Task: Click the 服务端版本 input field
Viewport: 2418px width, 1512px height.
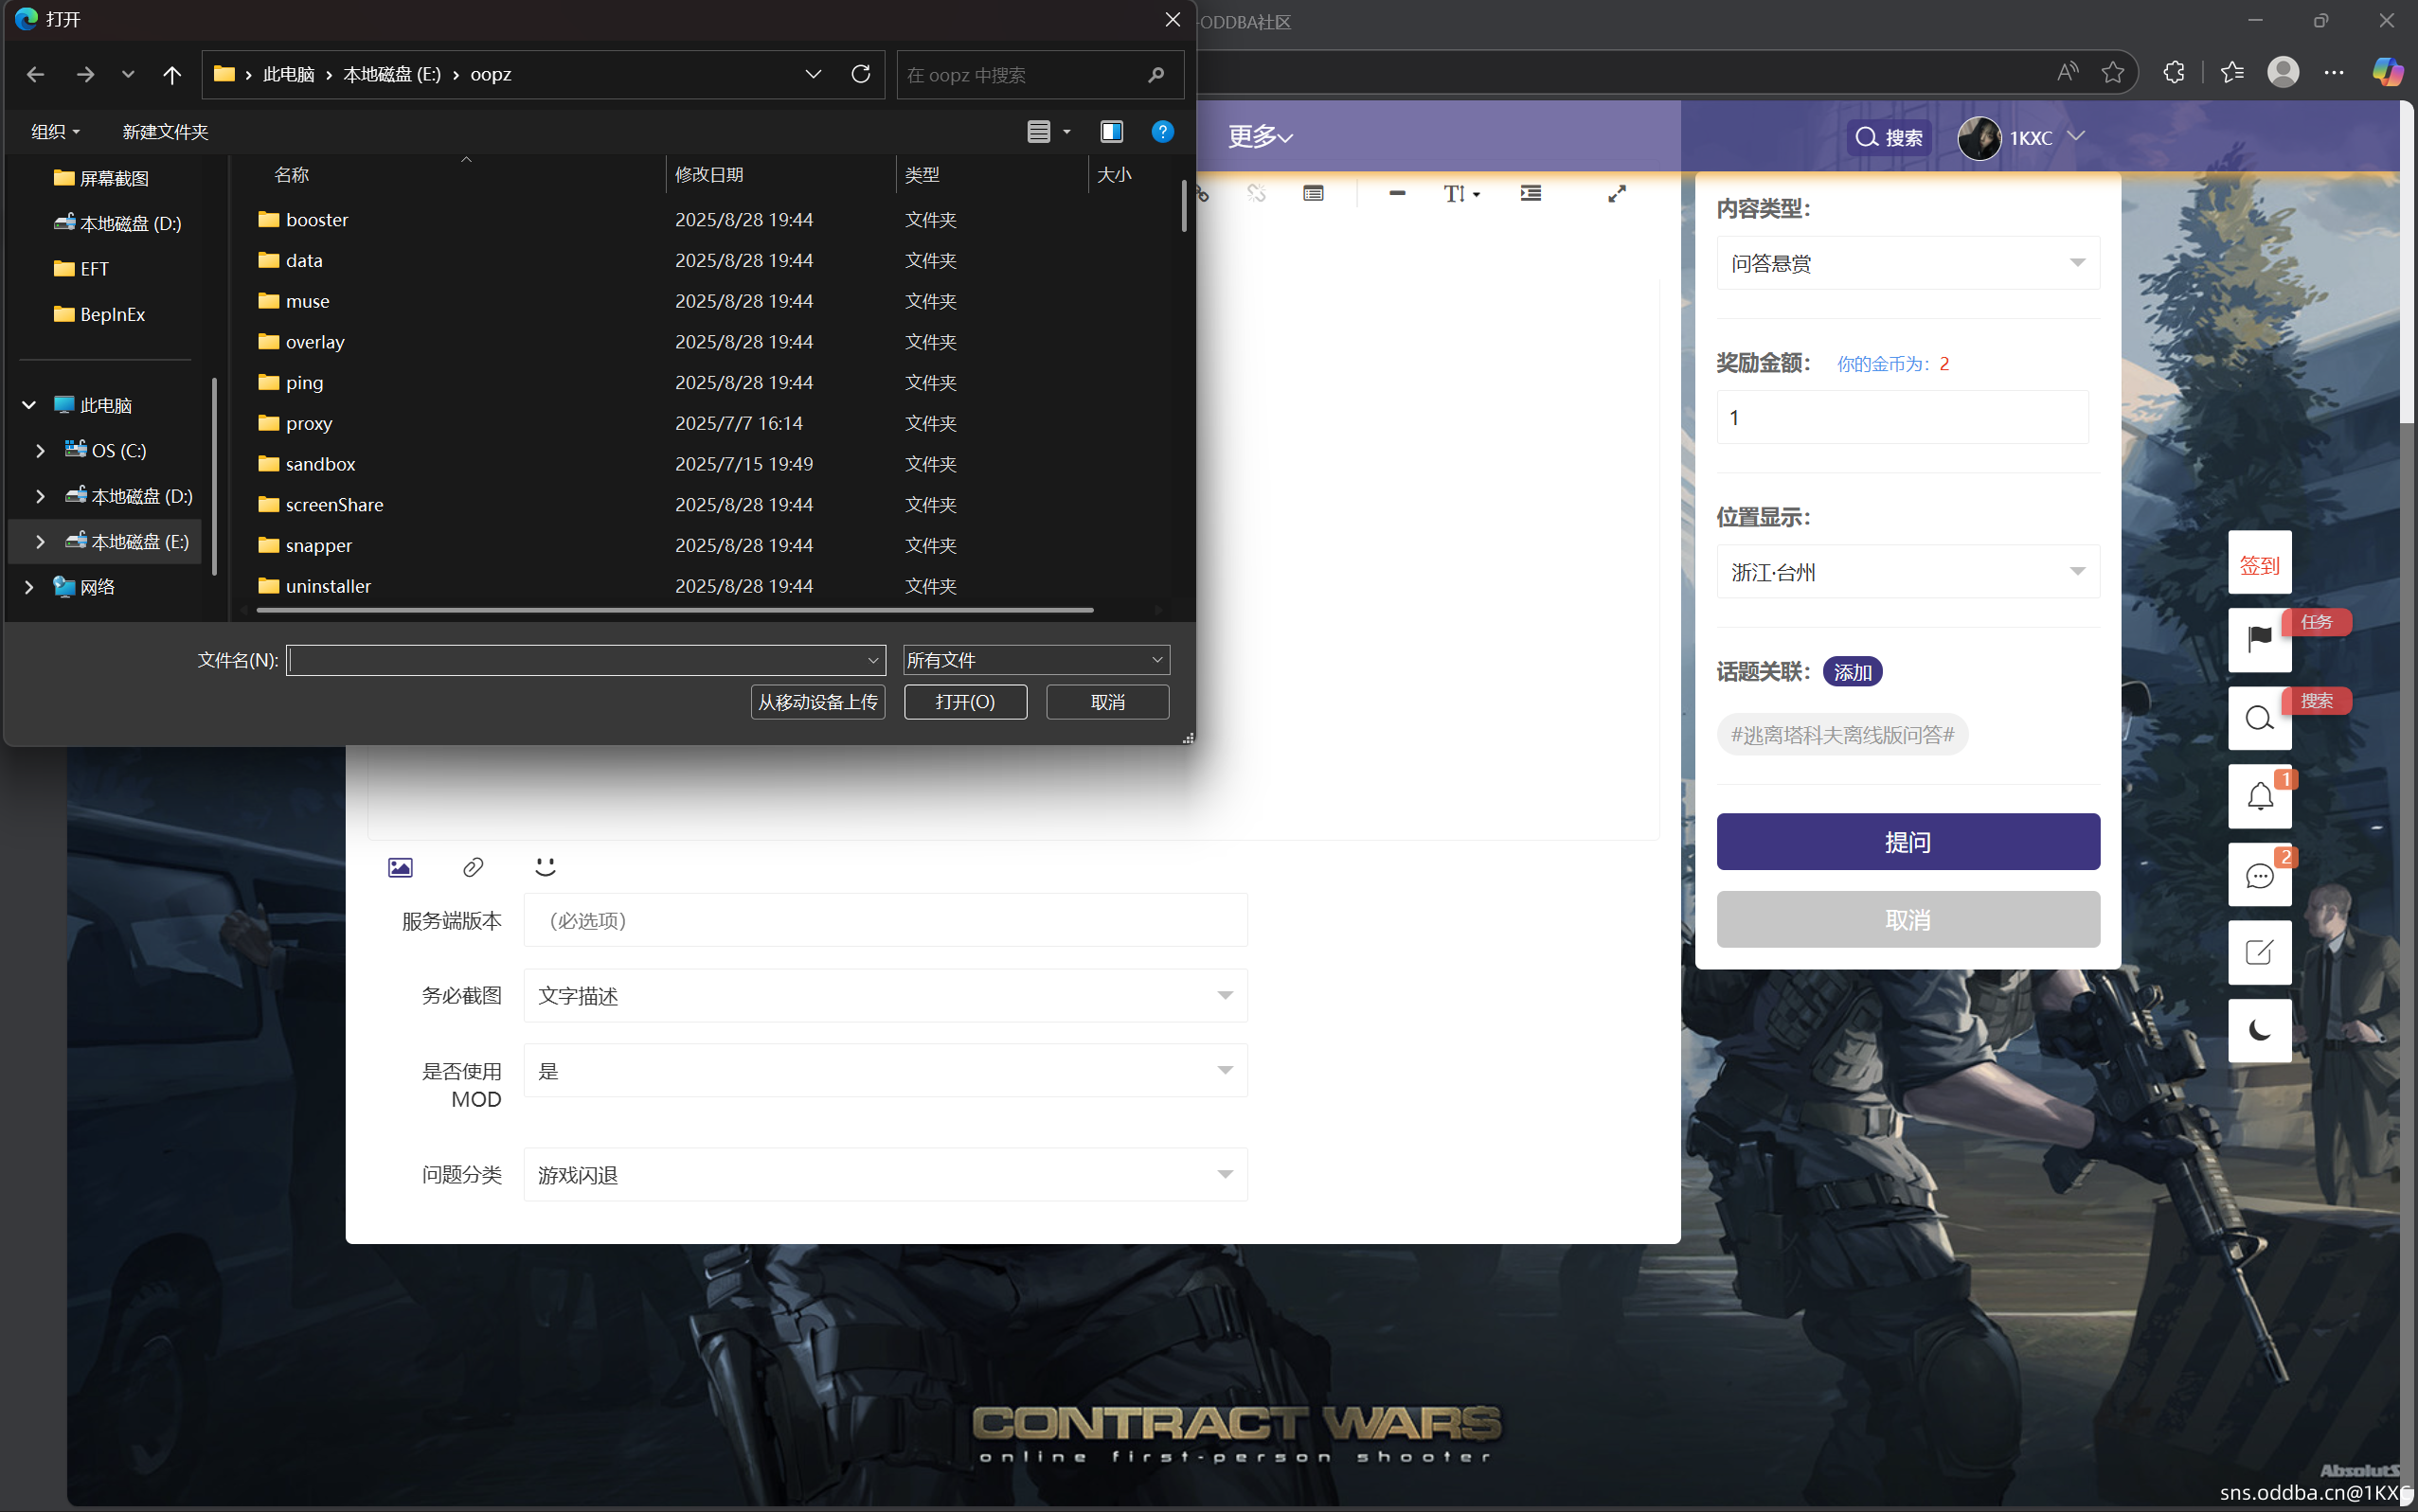Action: click(886, 920)
